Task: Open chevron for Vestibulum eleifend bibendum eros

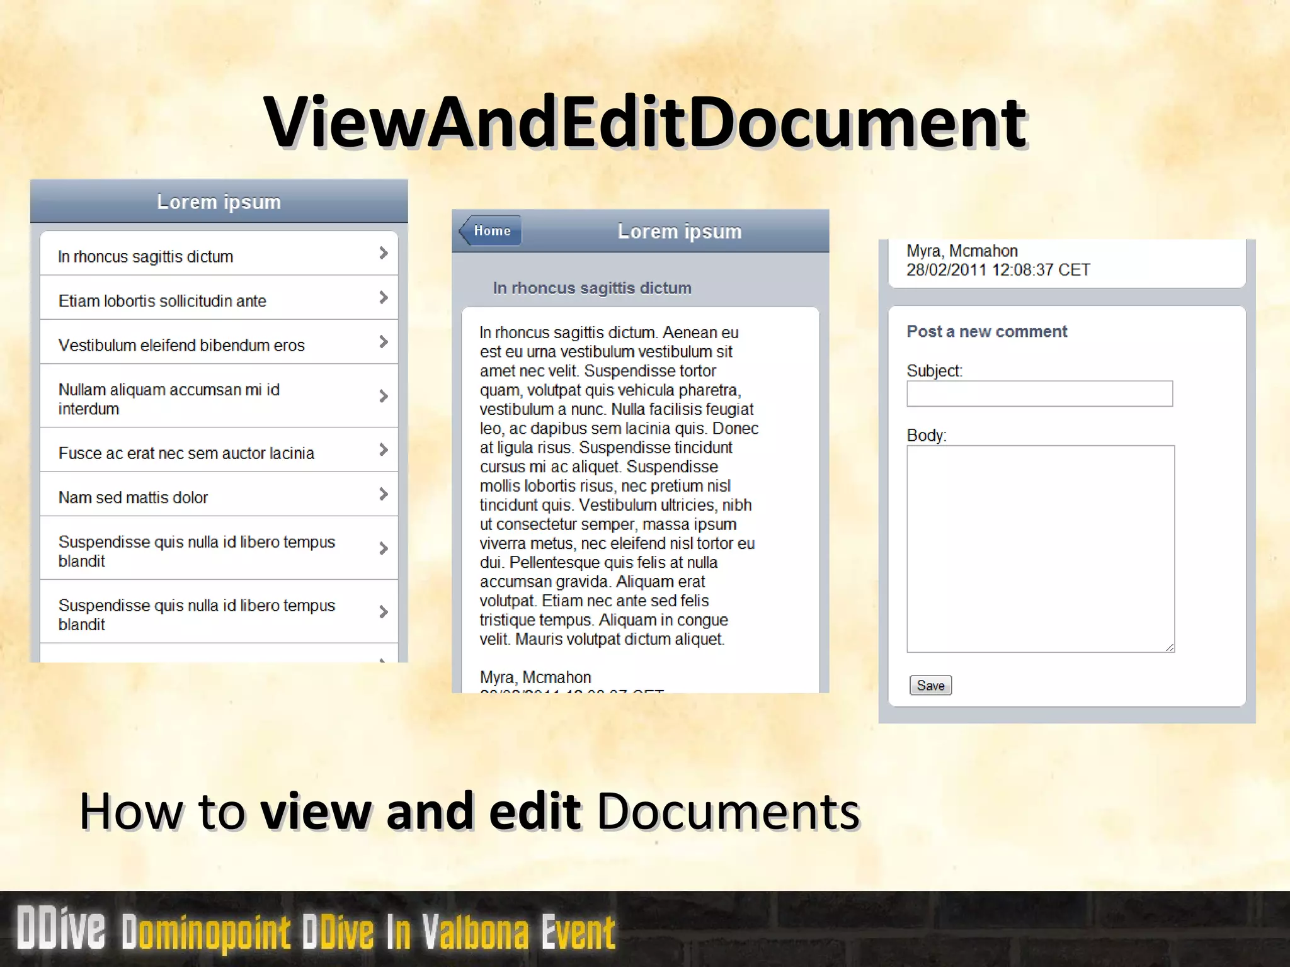Action: [383, 342]
